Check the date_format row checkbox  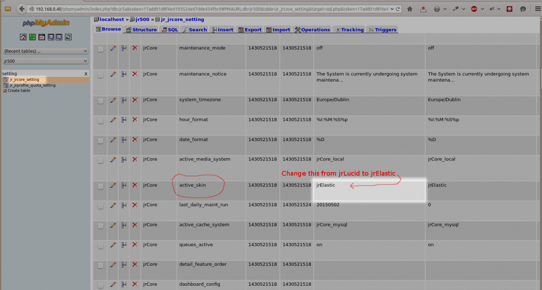(100, 141)
